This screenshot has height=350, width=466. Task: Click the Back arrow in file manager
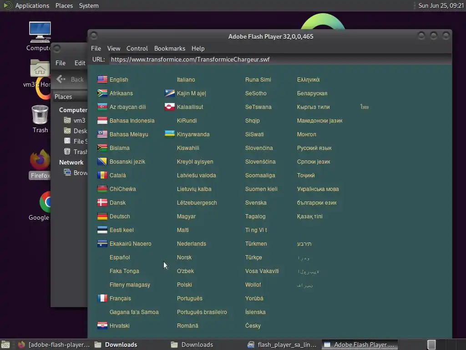(x=61, y=79)
